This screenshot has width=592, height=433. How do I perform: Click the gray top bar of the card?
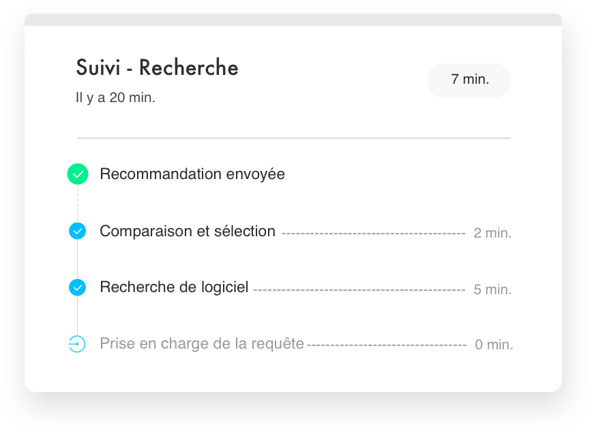[293, 20]
